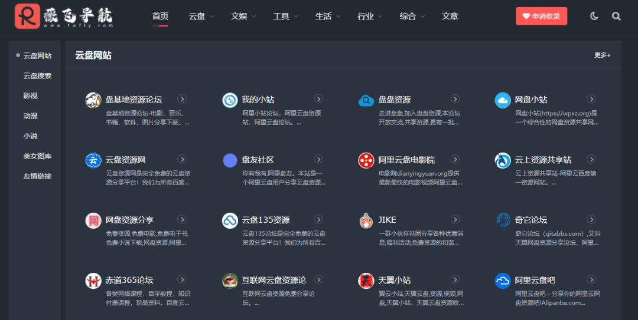638x320 pixels.
Task: Click the 赤道365论坛 site icon
Action: pyautogui.click(x=93, y=281)
